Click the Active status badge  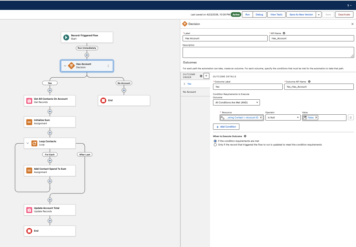236,15
